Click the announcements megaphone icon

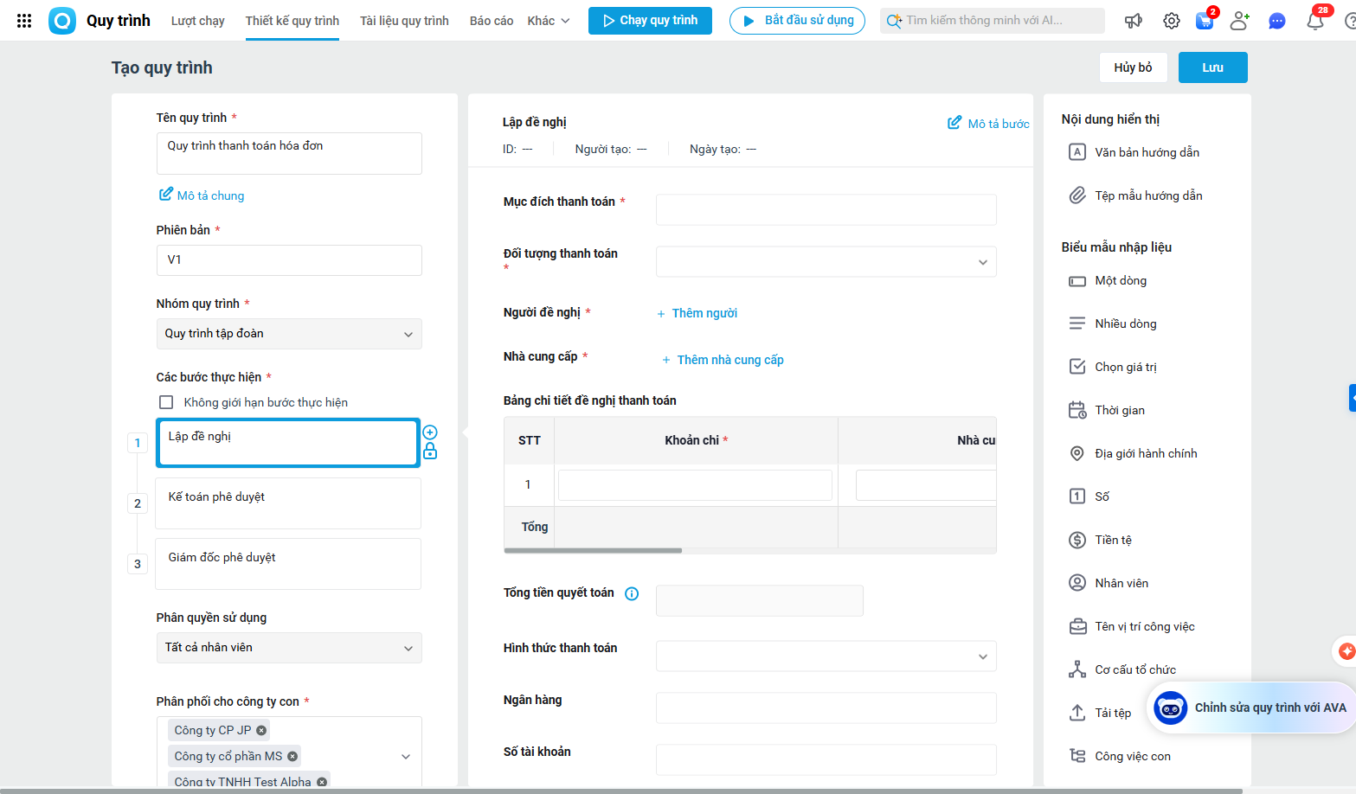tap(1133, 21)
